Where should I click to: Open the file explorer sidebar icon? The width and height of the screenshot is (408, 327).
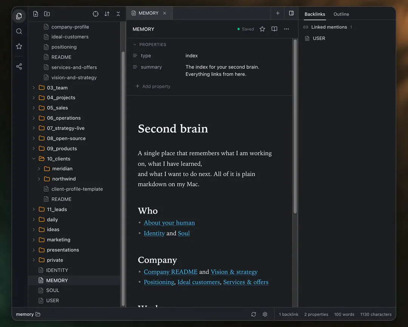19,16
